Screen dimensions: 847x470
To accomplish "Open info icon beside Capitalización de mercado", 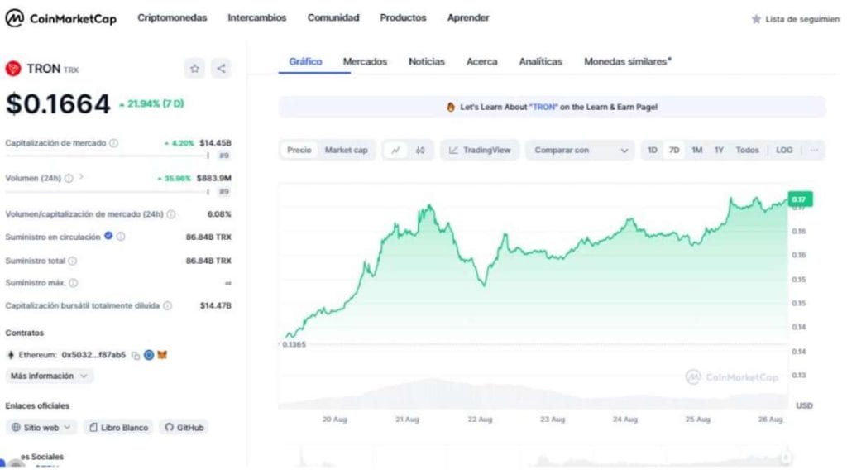I will tap(113, 143).
